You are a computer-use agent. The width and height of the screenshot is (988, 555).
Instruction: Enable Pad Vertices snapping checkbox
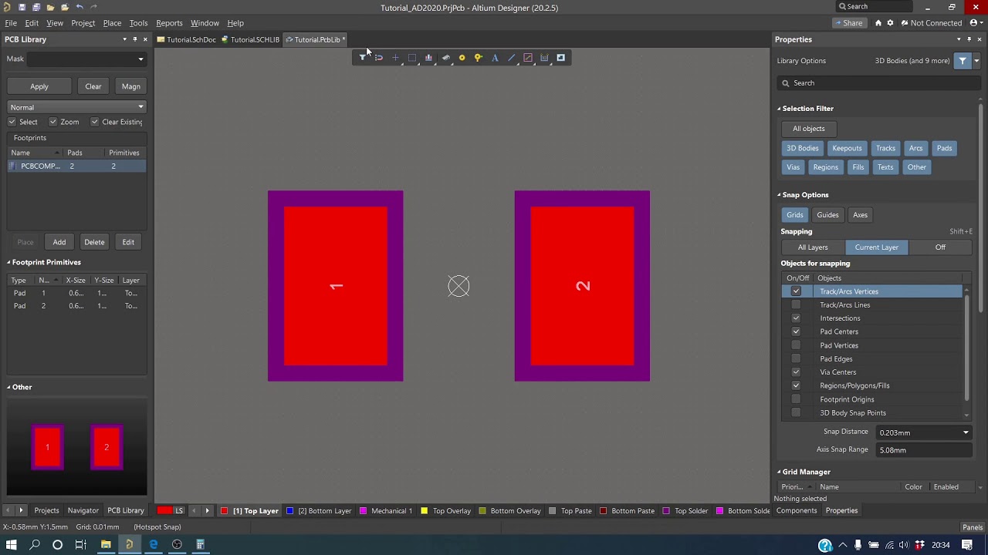[796, 345]
